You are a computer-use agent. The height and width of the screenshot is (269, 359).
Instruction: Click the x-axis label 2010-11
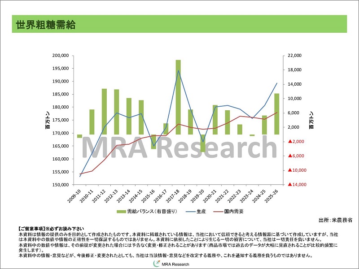pos(87,196)
